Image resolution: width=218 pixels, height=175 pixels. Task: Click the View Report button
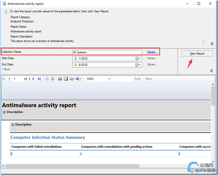coord(197,54)
